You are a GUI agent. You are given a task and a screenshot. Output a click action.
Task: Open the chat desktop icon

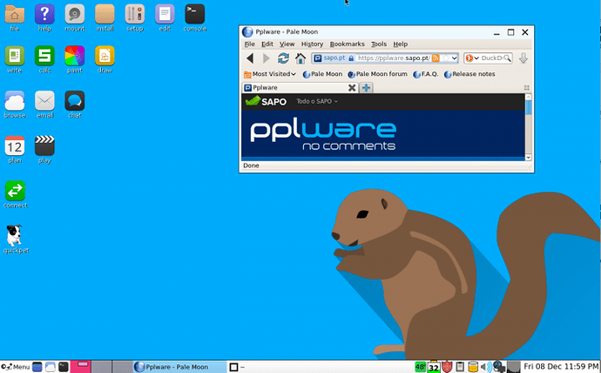pos(74,101)
